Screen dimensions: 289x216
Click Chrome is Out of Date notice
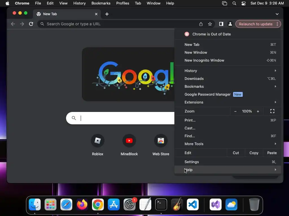click(x=228, y=34)
